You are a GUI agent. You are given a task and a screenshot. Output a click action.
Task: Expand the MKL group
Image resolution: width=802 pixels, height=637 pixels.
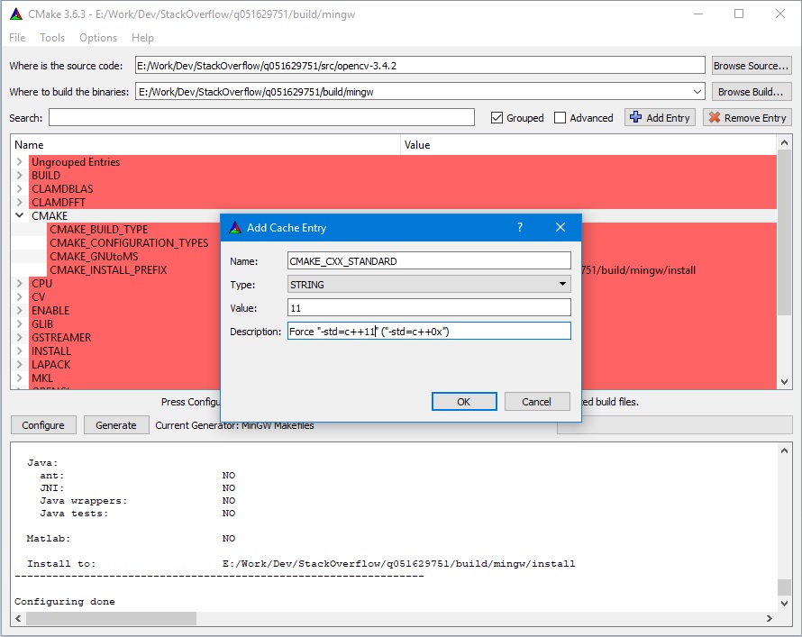click(x=20, y=378)
